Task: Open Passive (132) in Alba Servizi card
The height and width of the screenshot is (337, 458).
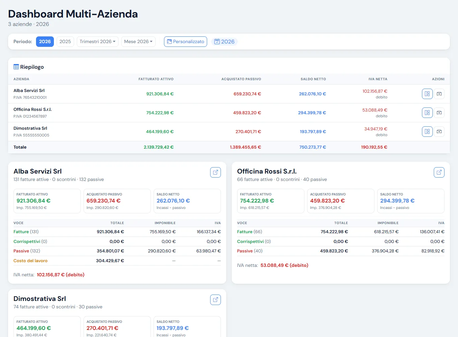Action: 27,251
